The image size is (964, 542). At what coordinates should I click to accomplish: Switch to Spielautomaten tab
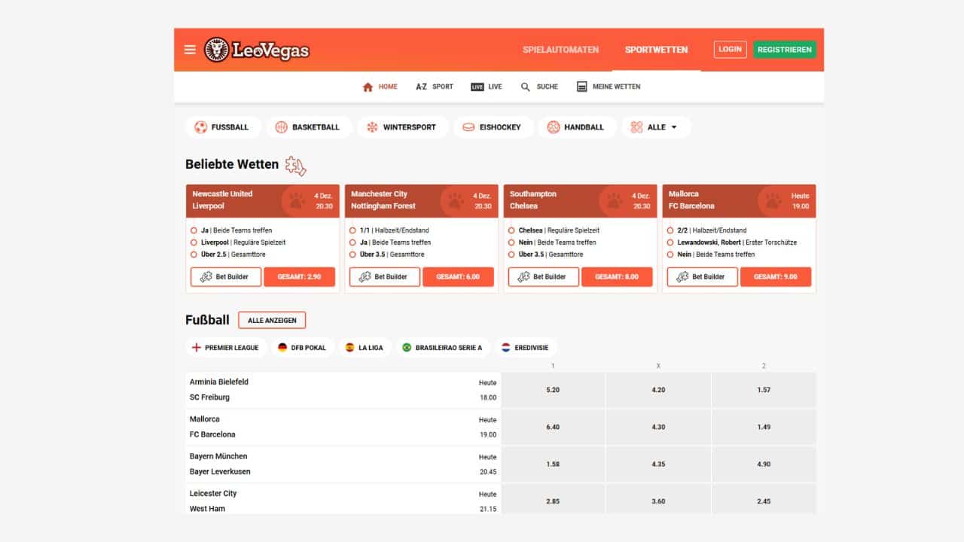tap(560, 50)
